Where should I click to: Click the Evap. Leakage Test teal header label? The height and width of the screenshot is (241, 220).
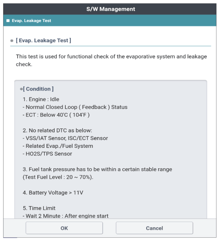coord(32,21)
